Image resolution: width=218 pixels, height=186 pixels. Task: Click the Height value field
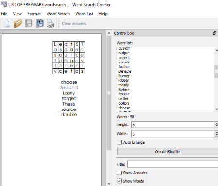tap(173, 124)
